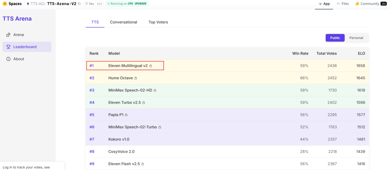
Task: Click total votes value 2452
Action: tap(332, 78)
